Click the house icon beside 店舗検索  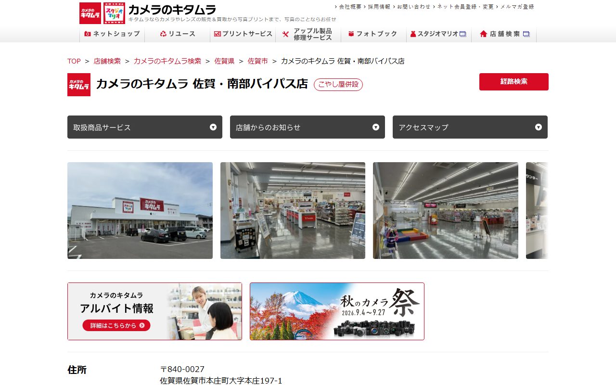pos(483,34)
